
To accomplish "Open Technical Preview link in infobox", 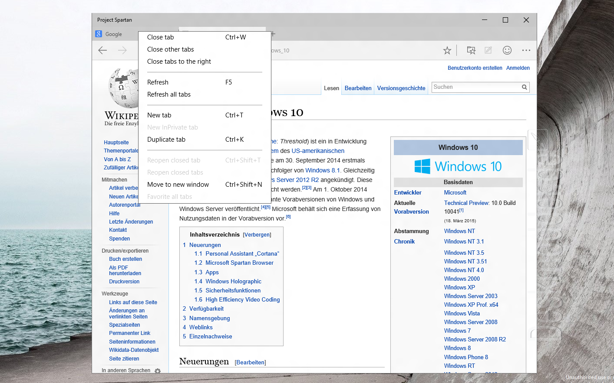I will [466, 203].
